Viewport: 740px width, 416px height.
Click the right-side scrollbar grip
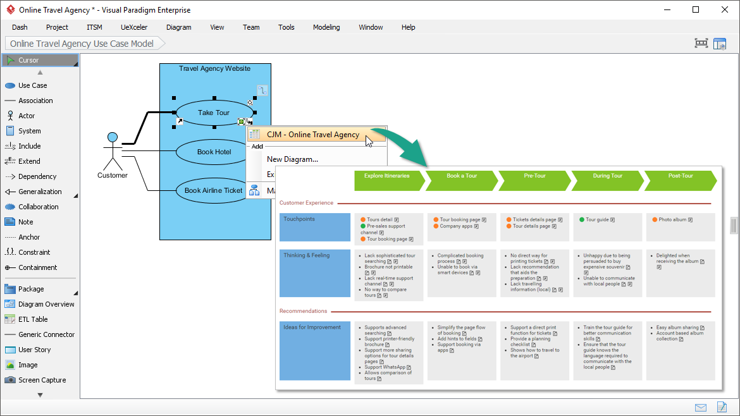(734, 226)
